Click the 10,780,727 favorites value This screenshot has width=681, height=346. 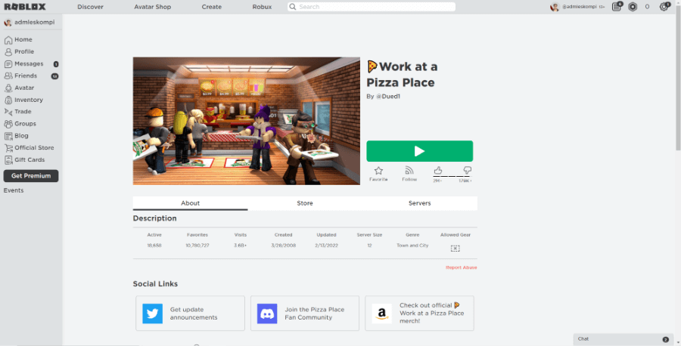197,246
